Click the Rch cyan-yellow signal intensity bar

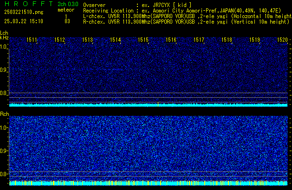coord(149,183)
